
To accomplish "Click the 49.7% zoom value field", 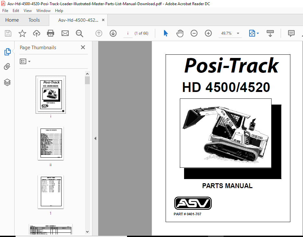I will (227, 33).
